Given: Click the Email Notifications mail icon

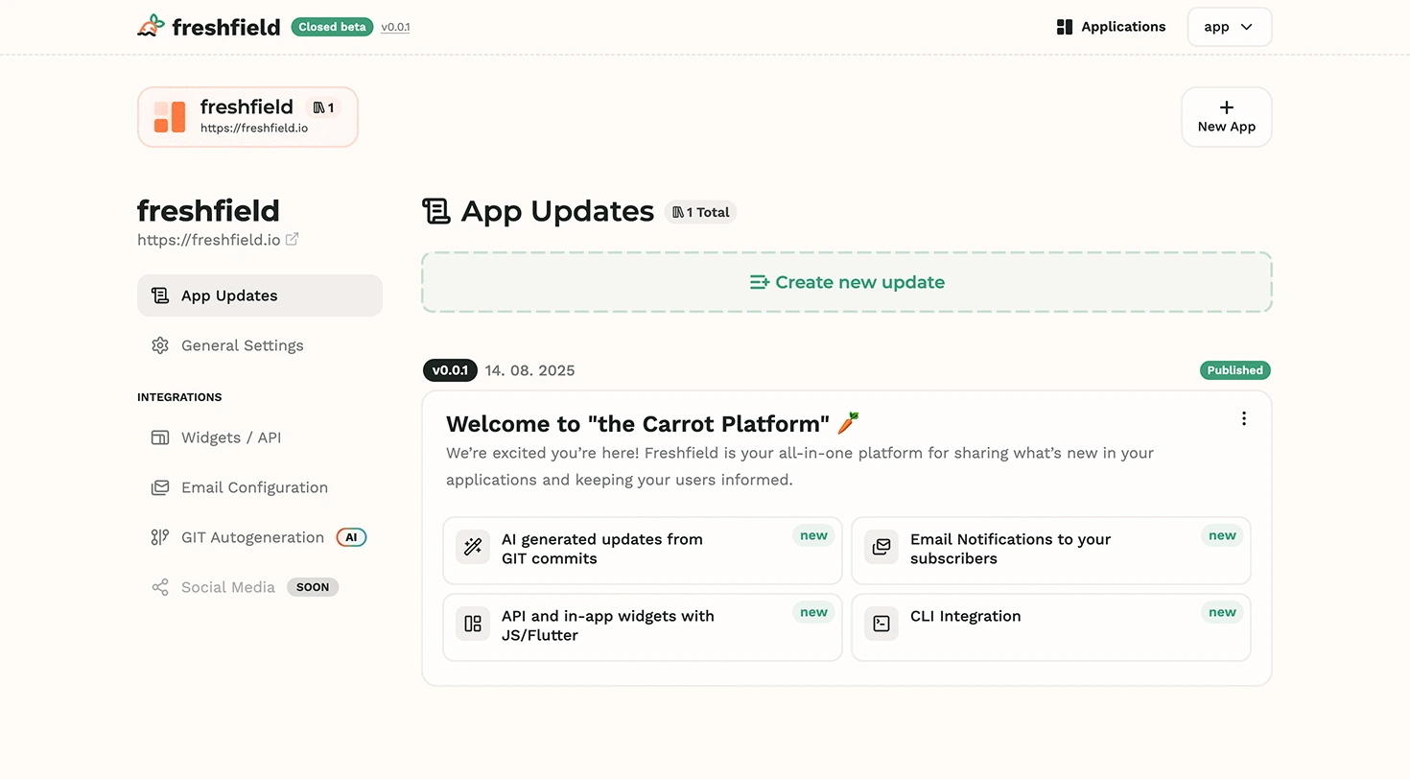Looking at the screenshot, I should tap(881, 547).
